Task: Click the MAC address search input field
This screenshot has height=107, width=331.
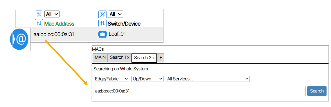Action: pos(199,91)
